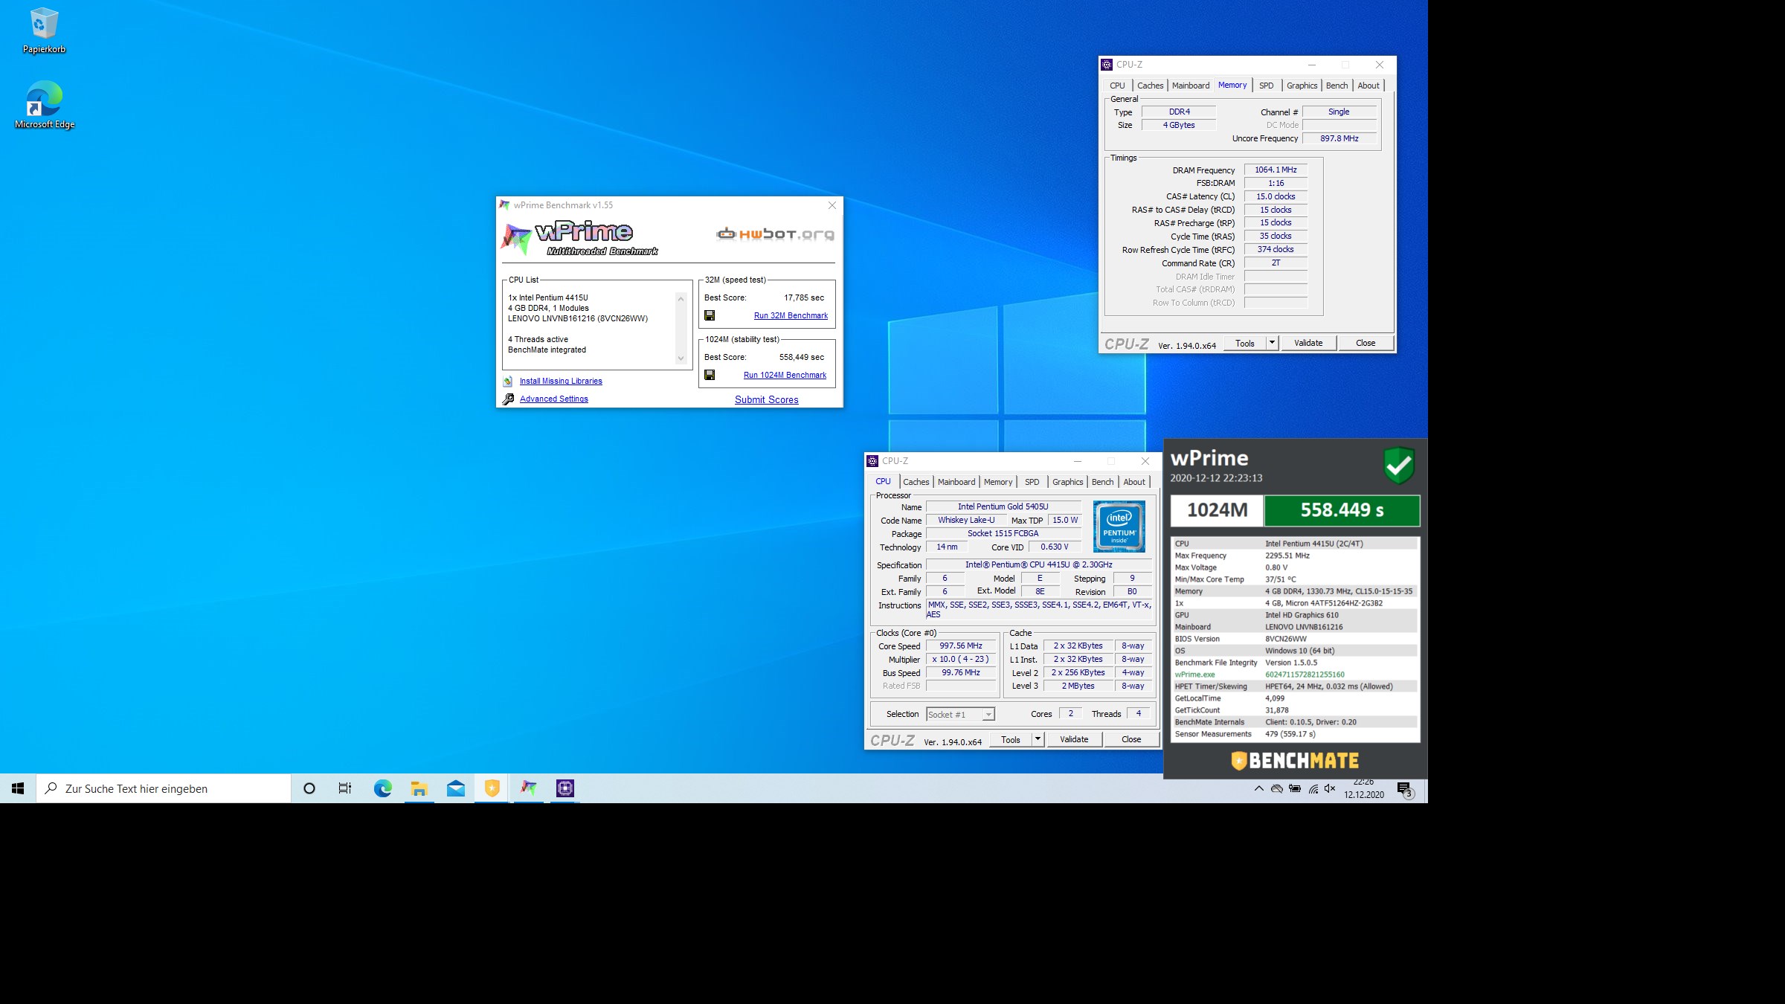Switch to Caches tab in the CPU-Z Memory window

(1150, 86)
